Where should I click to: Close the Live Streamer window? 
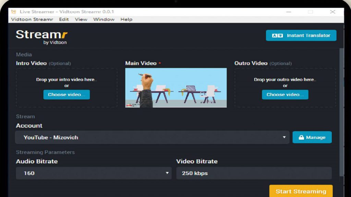tap(332, 12)
